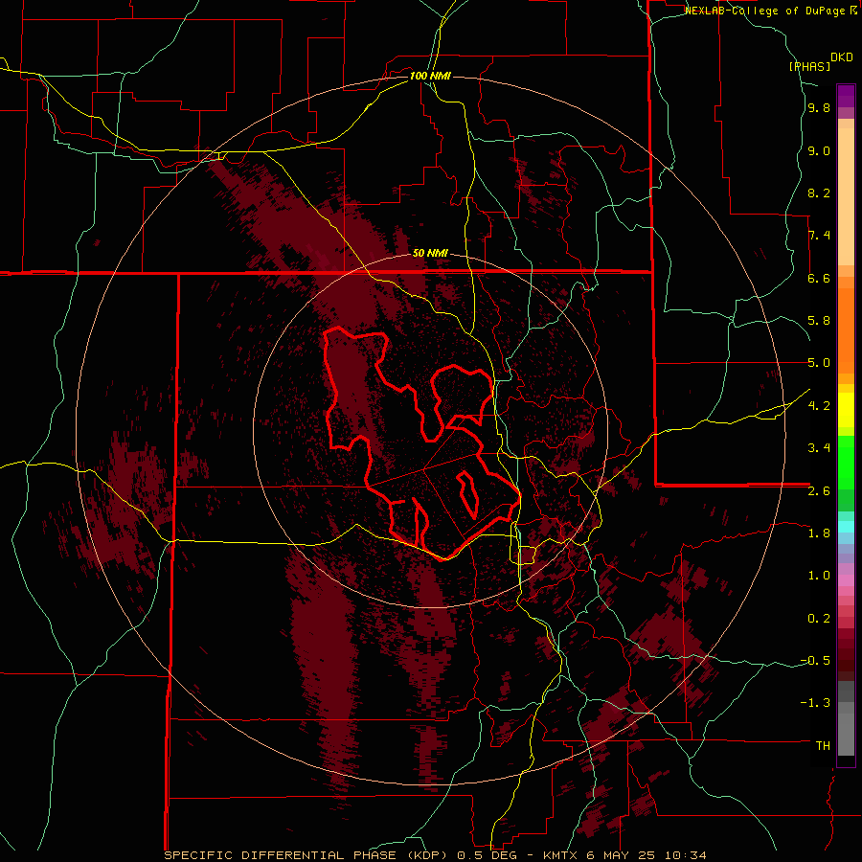Click the 9.0 value on the scale
The width and height of the screenshot is (862, 862).
819,151
